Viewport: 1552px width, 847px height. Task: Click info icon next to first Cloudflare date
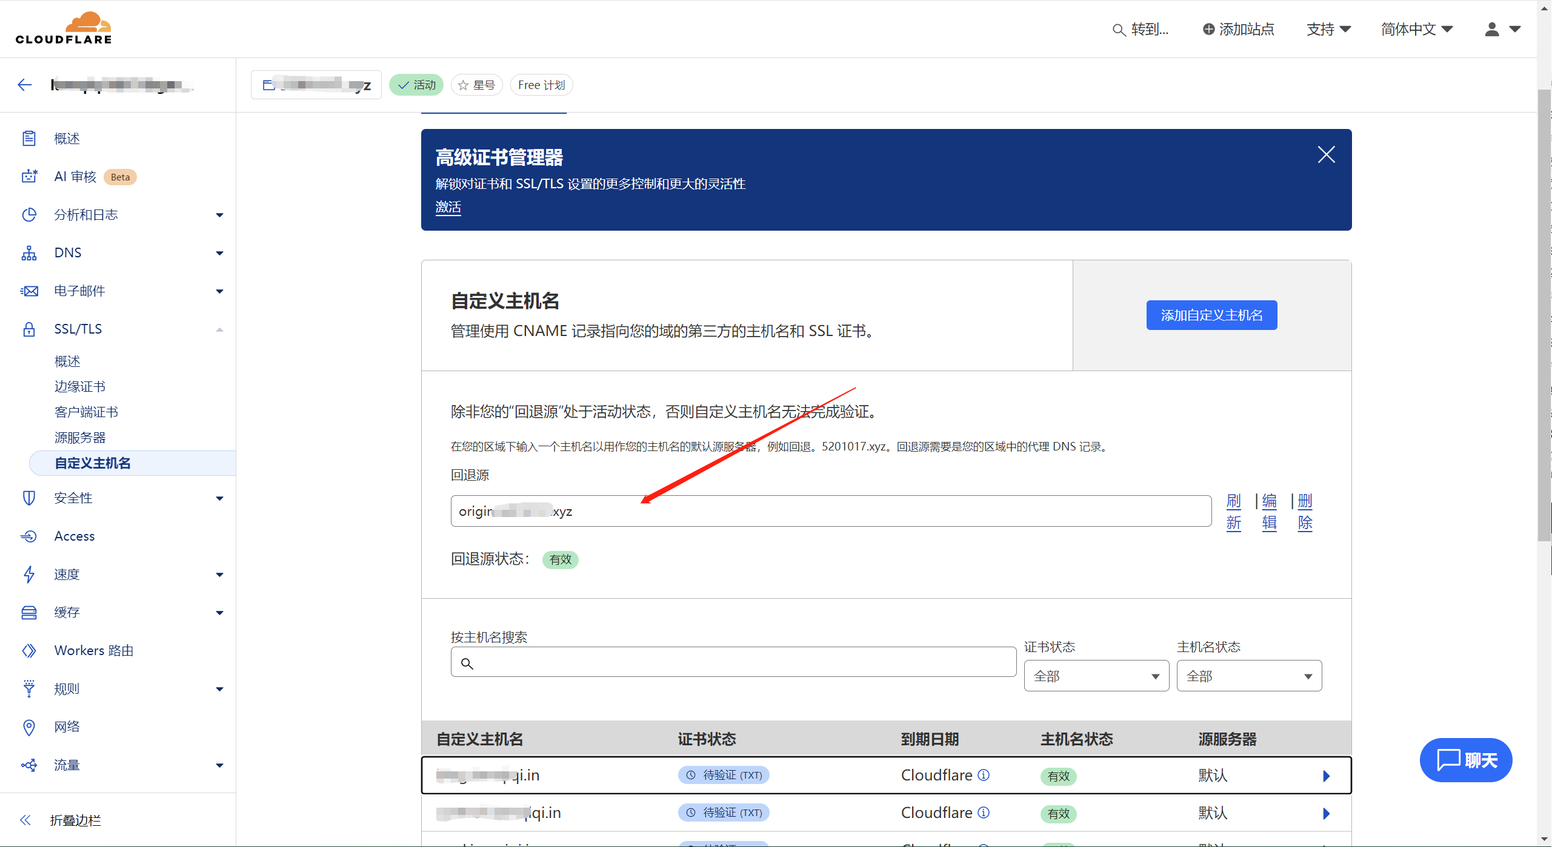click(x=984, y=775)
